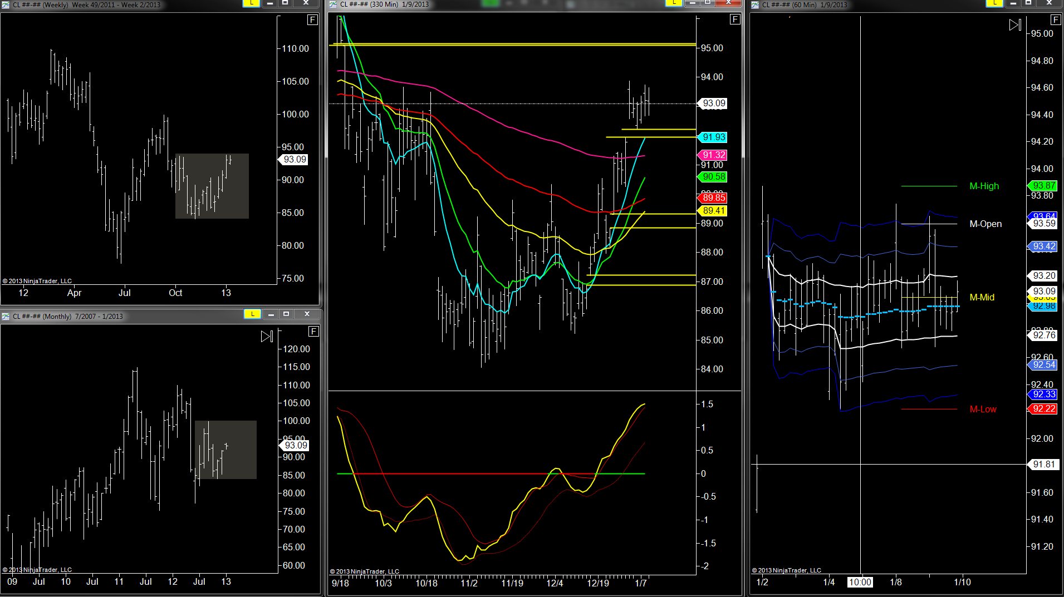Screen dimensions: 1064x597
Task: Click the 60 Min chart window's title bar icon
Action: click(x=755, y=4)
